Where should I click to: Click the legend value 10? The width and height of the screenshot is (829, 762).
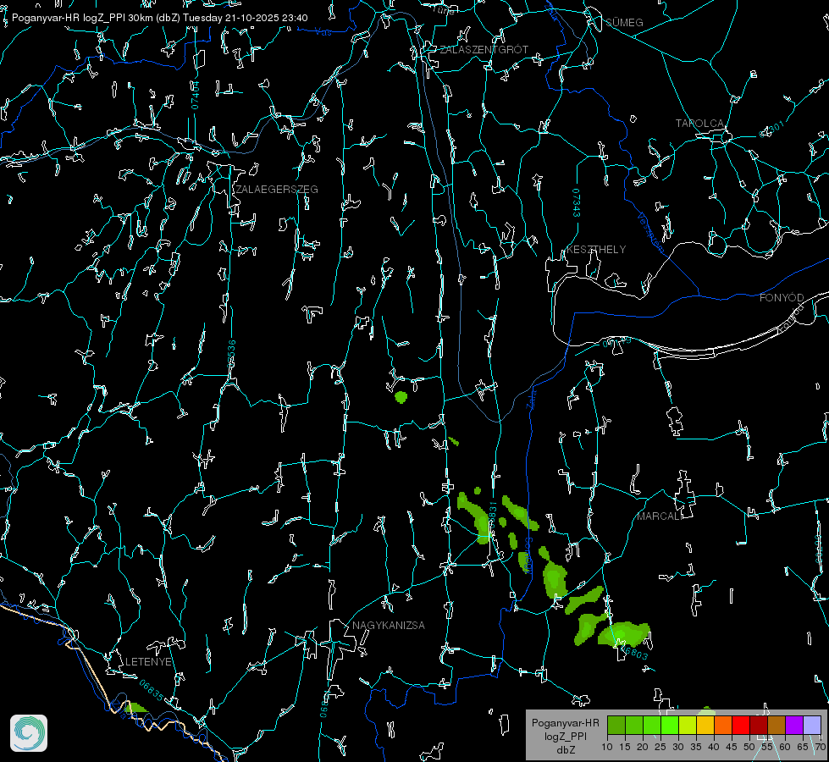pos(607,748)
